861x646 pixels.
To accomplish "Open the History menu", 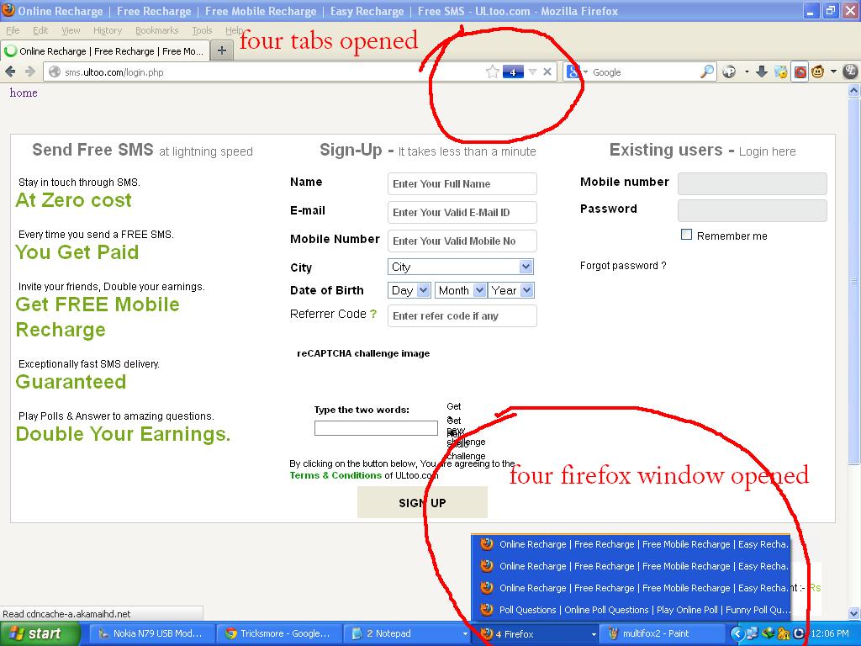I will pos(107,30).
